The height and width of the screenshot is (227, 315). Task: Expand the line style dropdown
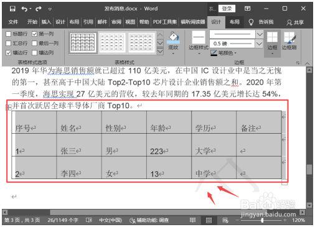260,34
